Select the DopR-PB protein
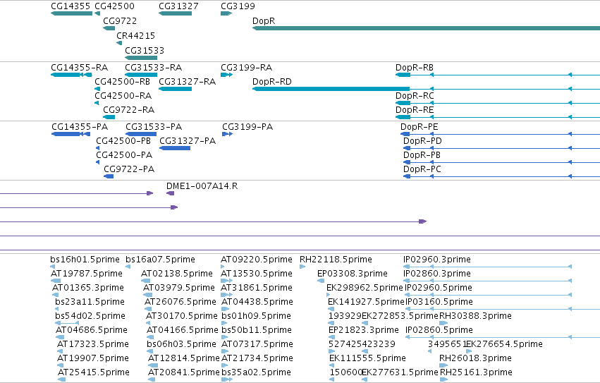This screenshot has width=600, height=383. tap(502, 162)
